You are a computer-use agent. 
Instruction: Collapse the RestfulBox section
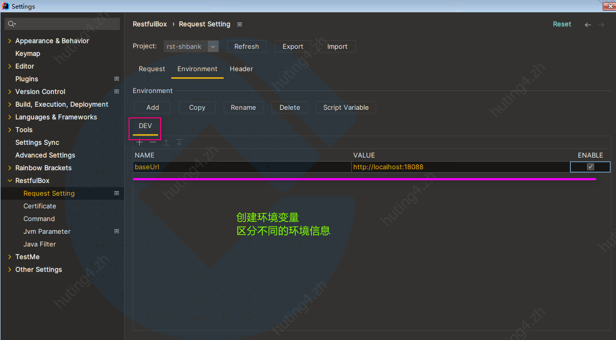point(10,180)
